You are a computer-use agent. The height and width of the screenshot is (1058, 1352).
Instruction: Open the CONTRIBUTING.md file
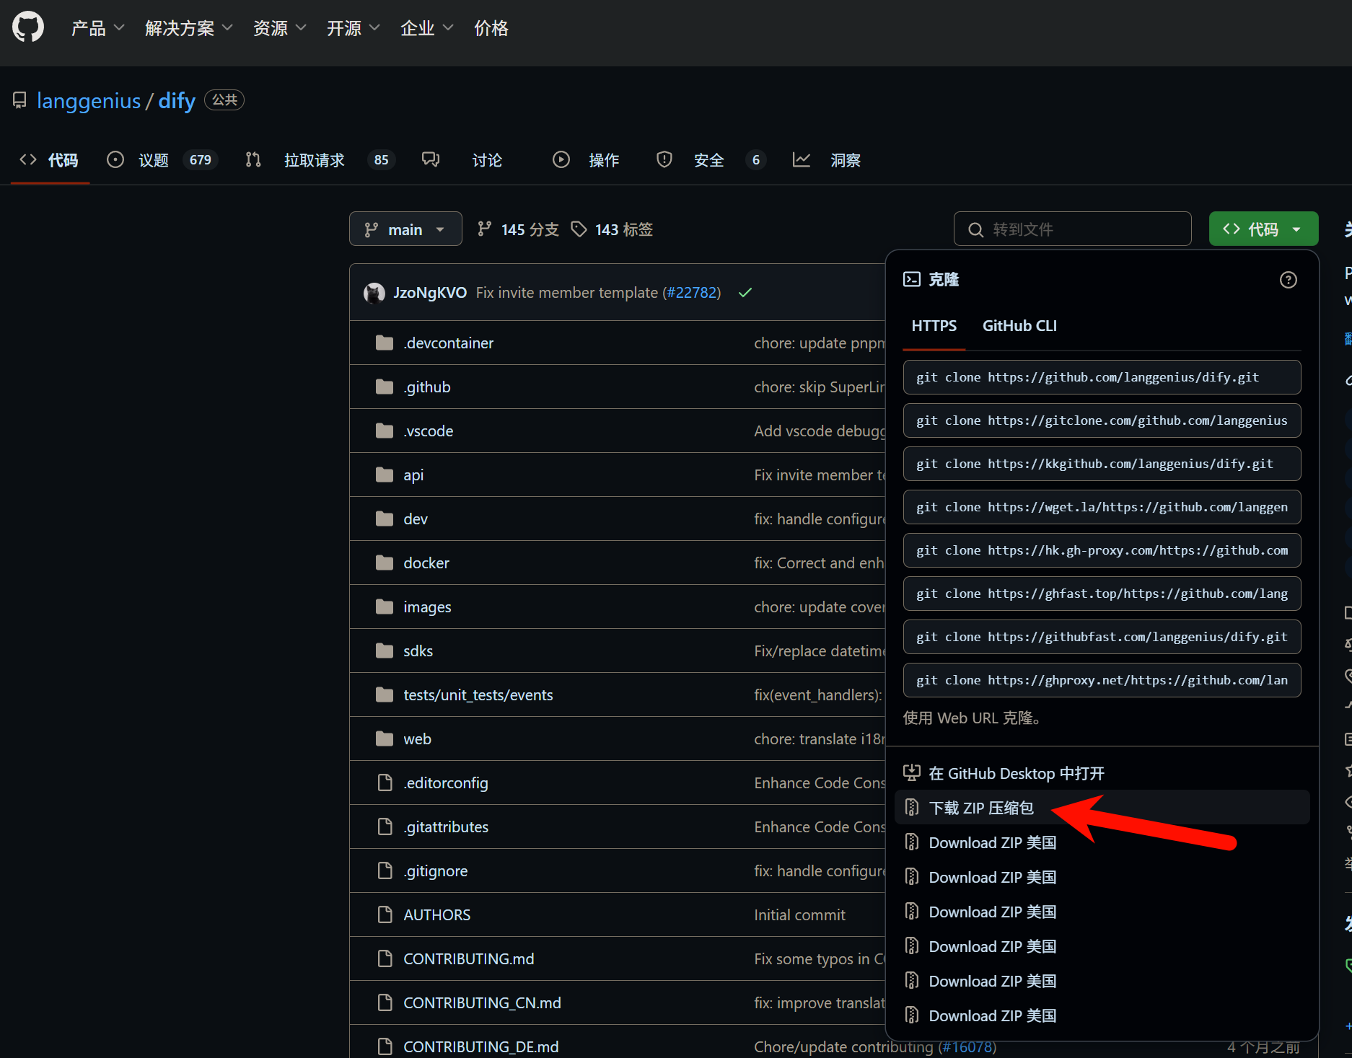469,959
